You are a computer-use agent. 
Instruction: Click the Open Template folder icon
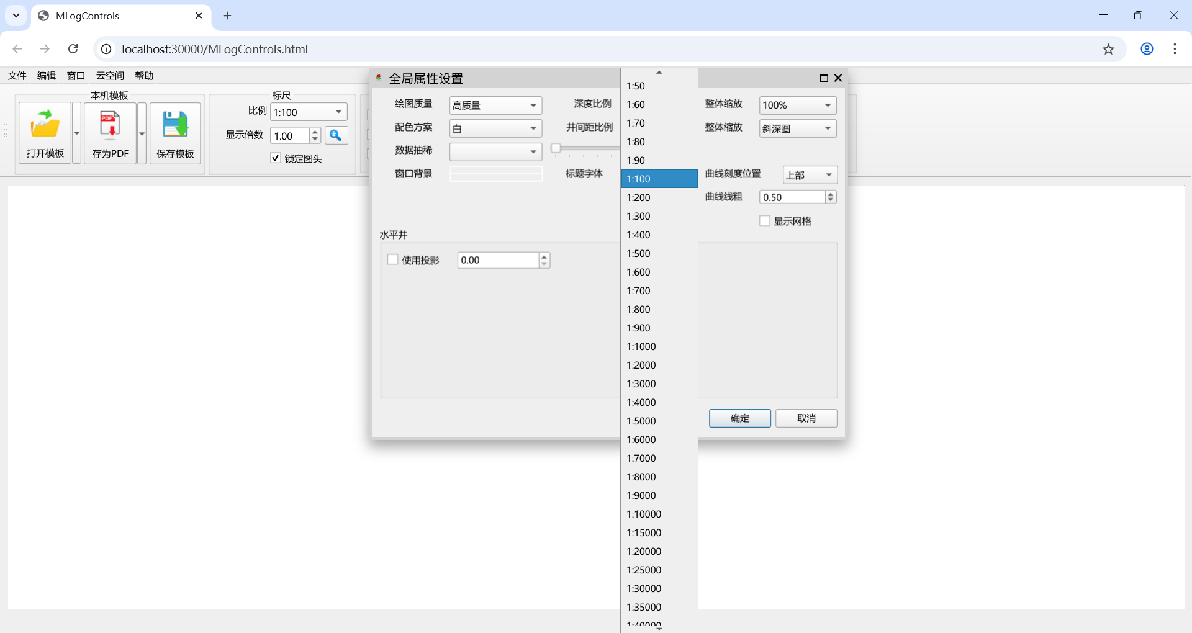[x=45, y=125]
